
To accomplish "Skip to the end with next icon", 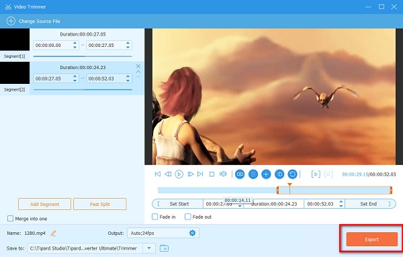I will point(200,174).
